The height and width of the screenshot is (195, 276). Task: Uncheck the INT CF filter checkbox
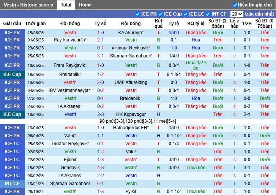[x=208, y=14]
